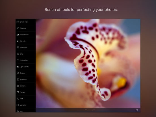Select the Blur droplet icon

(18, 111)
